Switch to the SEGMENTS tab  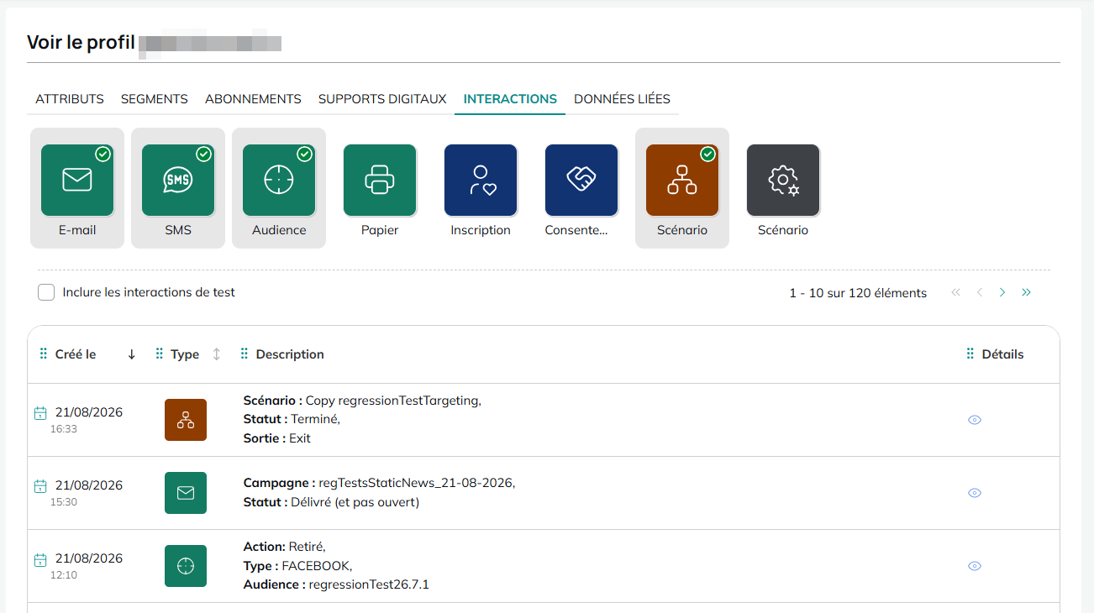[155, 99]
